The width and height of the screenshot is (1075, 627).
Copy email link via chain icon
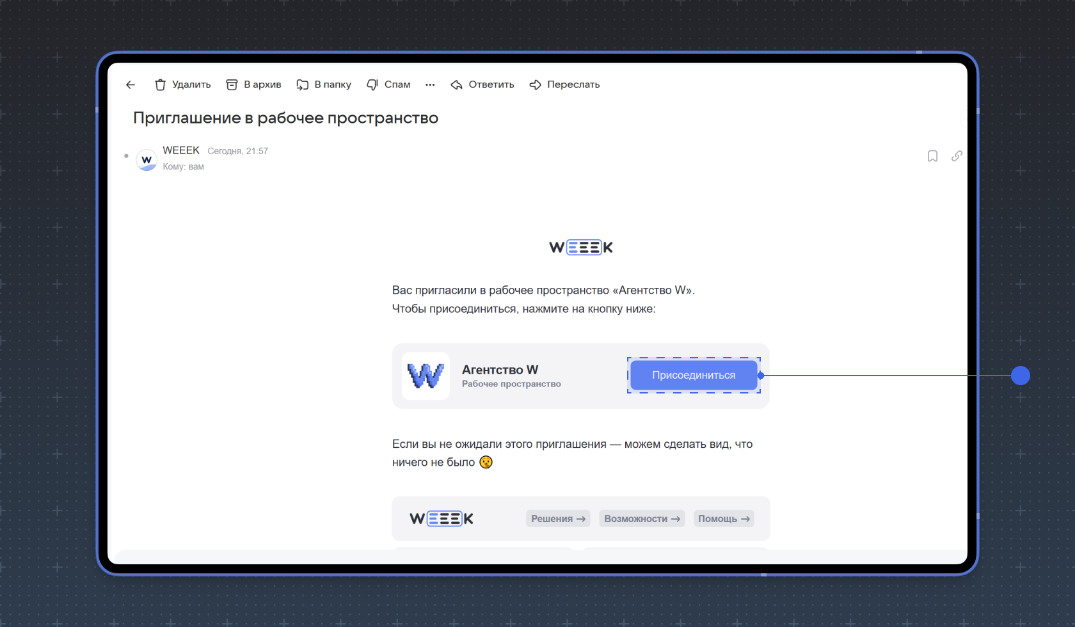coord(957,156)
